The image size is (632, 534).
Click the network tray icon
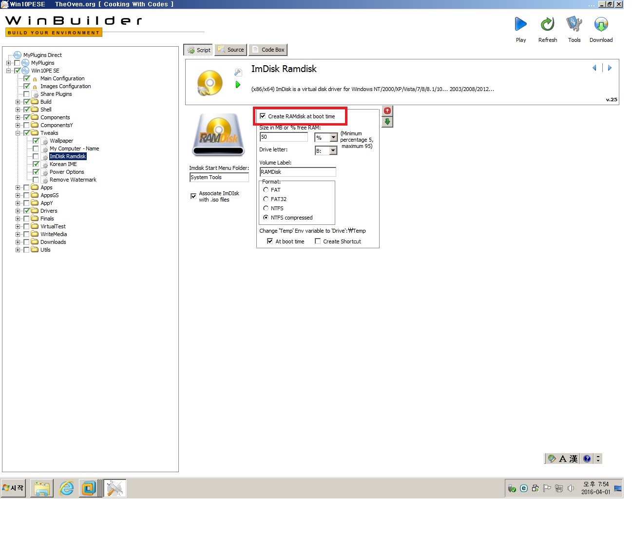click(559, 488)
